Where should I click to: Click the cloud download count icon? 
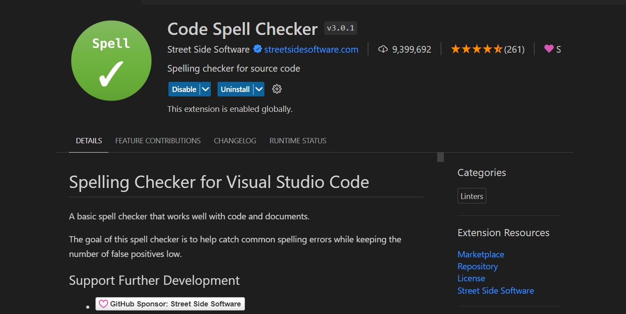[383, 49]
